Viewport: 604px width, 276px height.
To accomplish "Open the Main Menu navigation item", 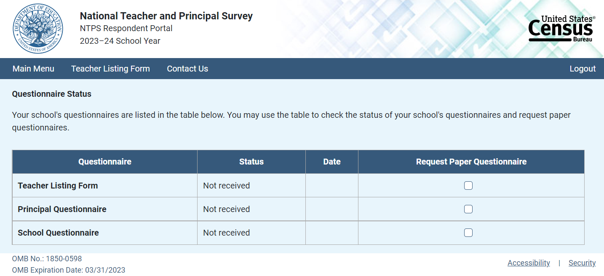I will point(33,69).
